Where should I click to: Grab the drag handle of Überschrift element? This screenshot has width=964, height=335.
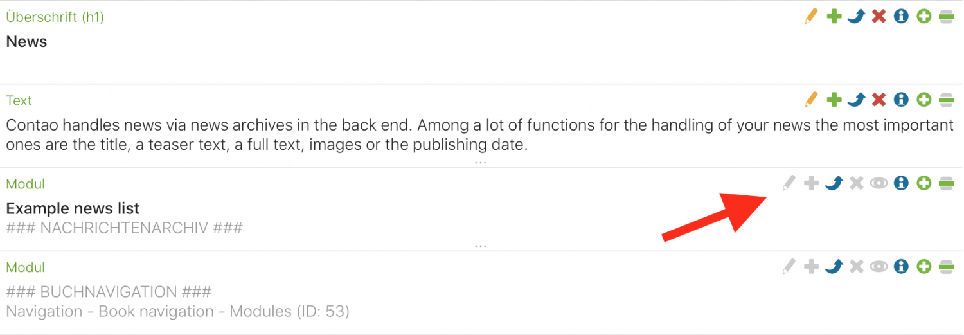(x=946, y=16)
